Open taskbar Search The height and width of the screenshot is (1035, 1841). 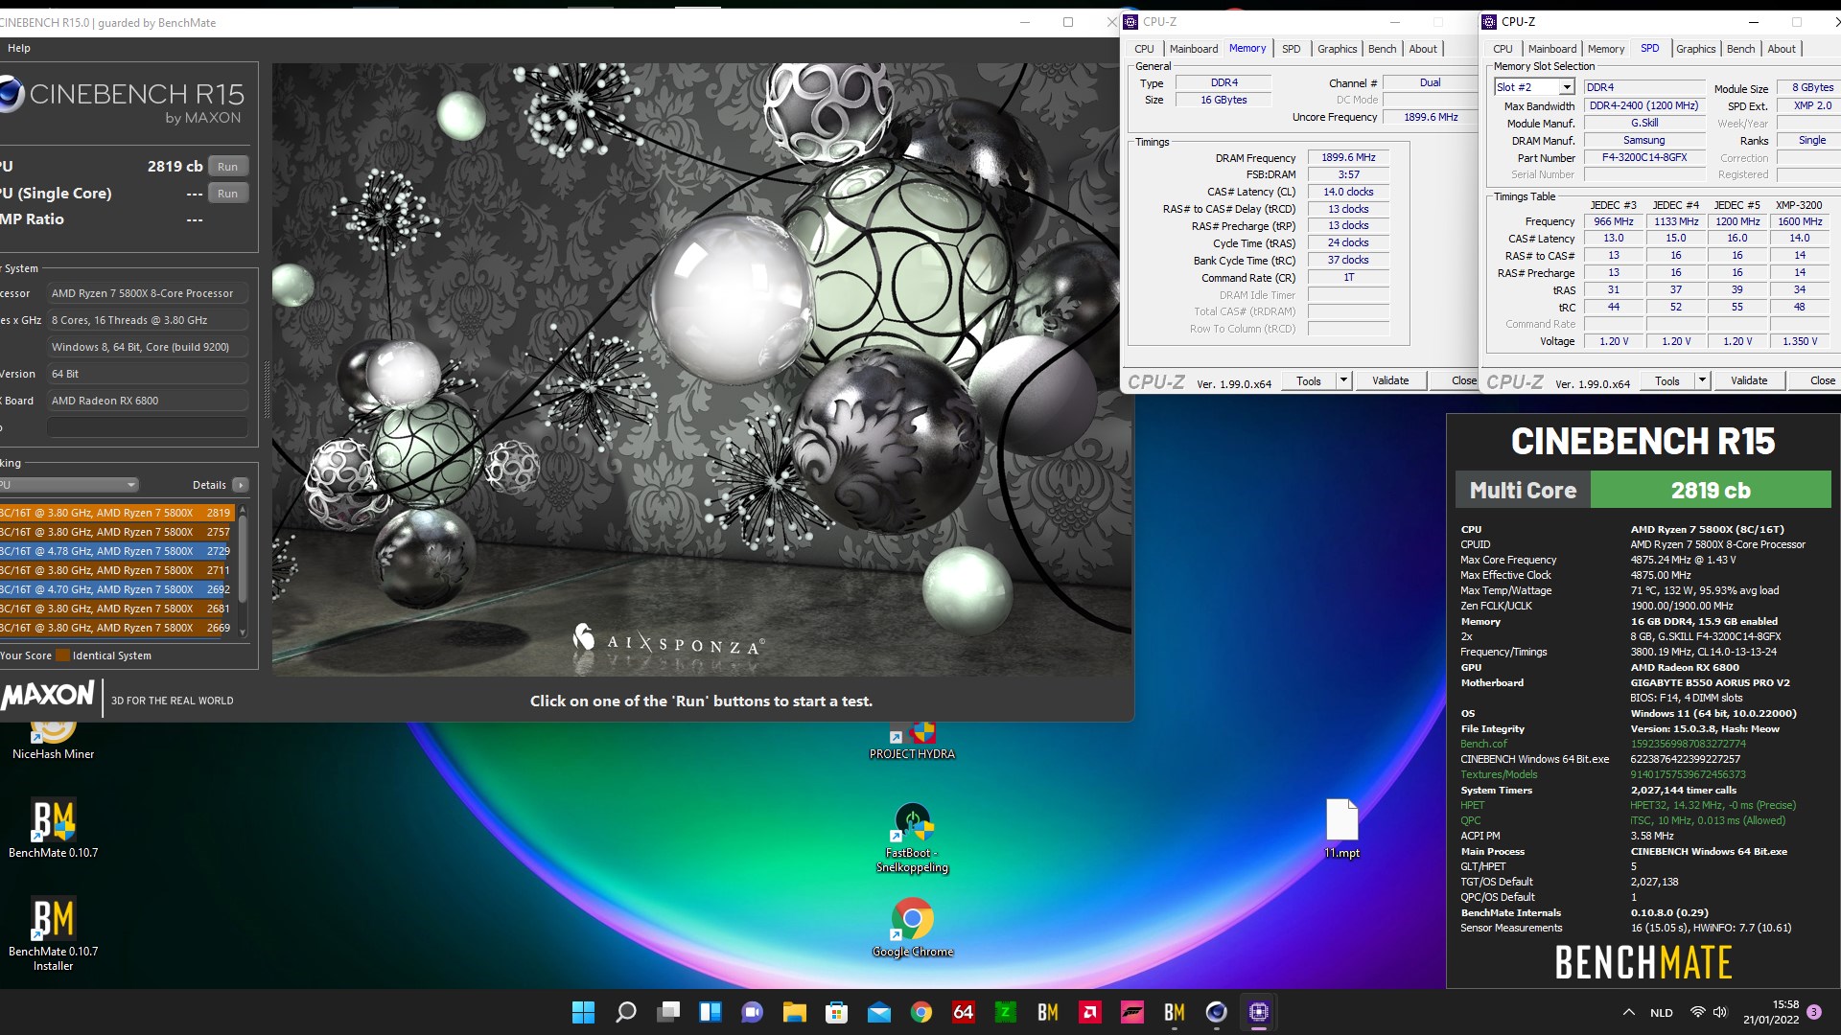click(x=625, y=1012)
